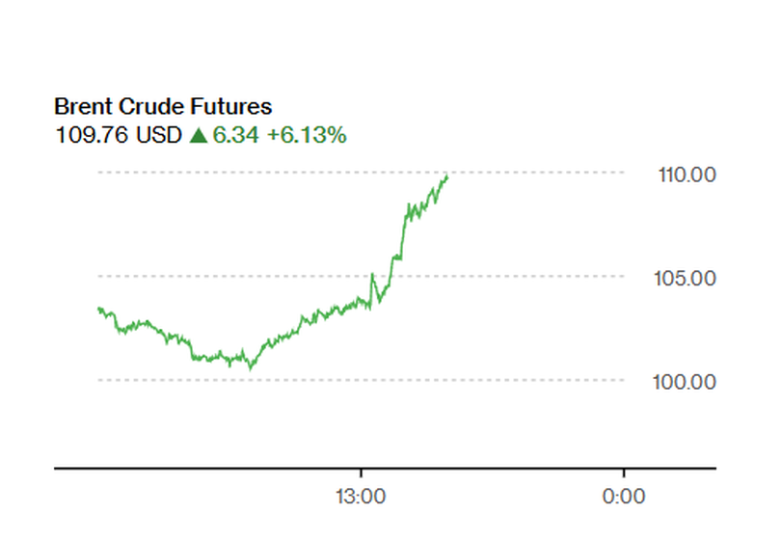The width and height of the screenshot is (781, 541).
Task: Click the 13:00 time axis label
Action: click(361, 498)
